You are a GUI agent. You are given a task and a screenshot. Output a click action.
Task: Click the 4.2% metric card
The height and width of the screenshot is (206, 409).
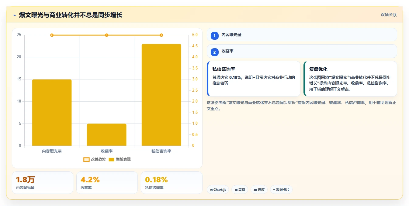point(107,183)
